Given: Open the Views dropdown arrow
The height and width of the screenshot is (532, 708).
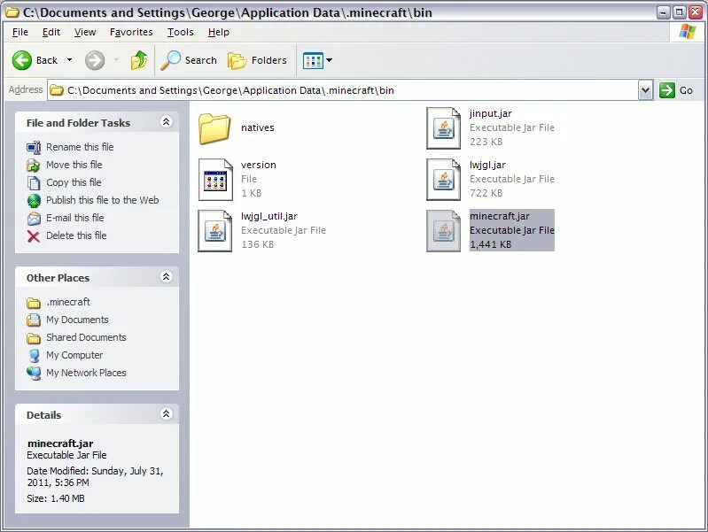Looking at the screenshot, I should (x=329, y=60).
